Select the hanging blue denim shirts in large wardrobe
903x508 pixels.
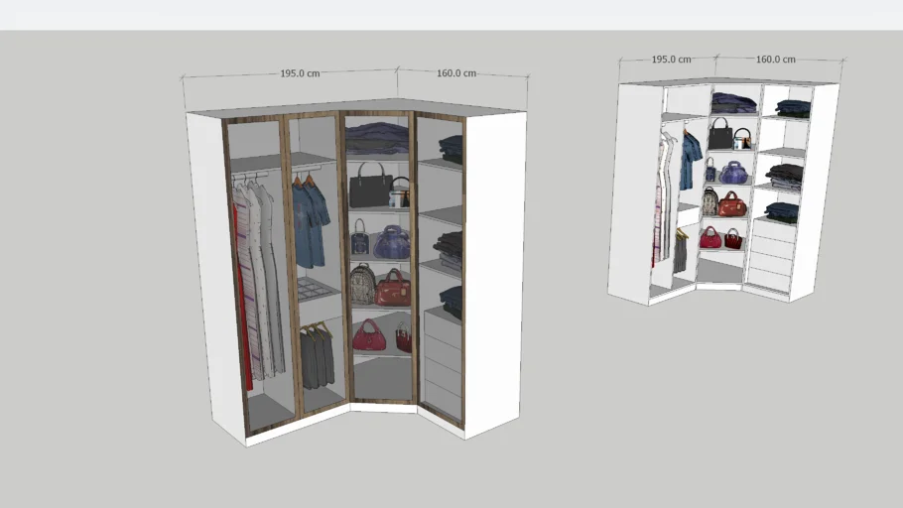pyautogui.click(x=310, y=223)
